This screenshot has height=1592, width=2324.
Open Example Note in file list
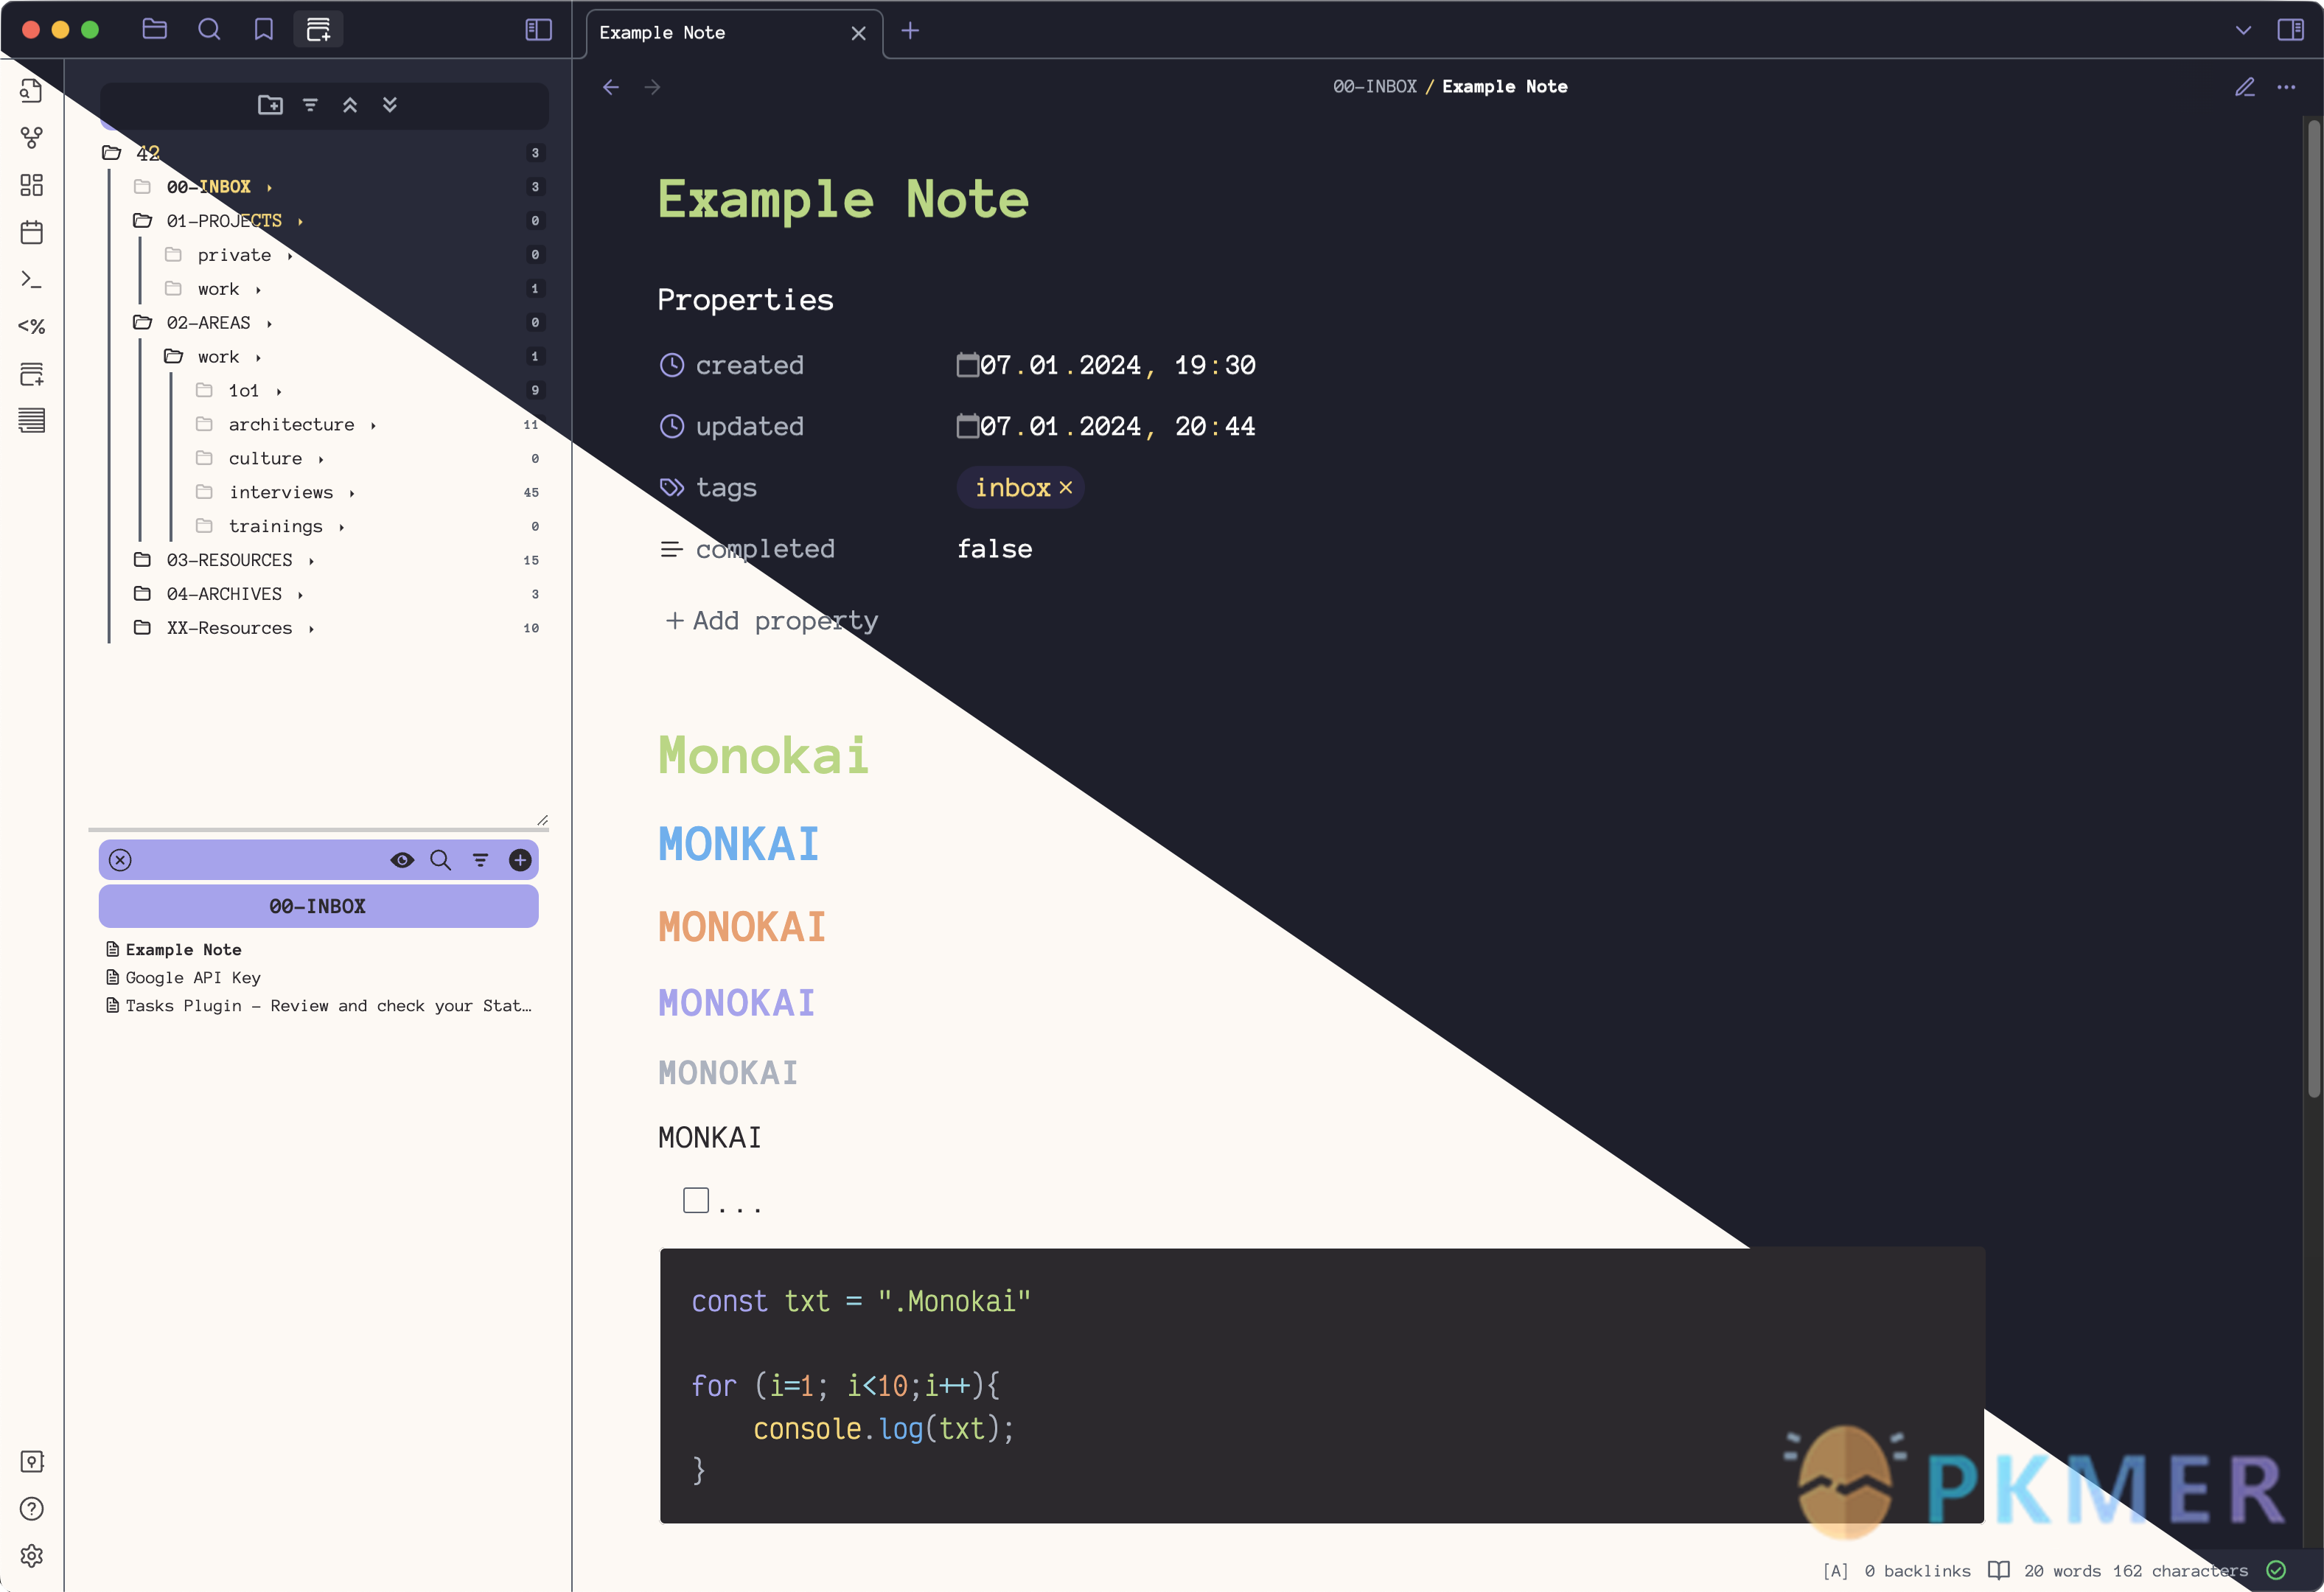coord(183,950)
